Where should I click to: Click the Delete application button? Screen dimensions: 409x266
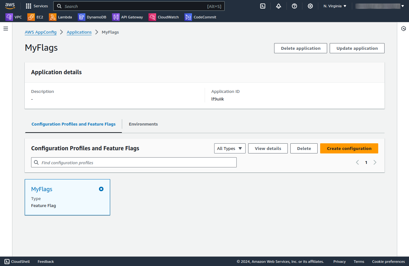(x=301, y=48)
